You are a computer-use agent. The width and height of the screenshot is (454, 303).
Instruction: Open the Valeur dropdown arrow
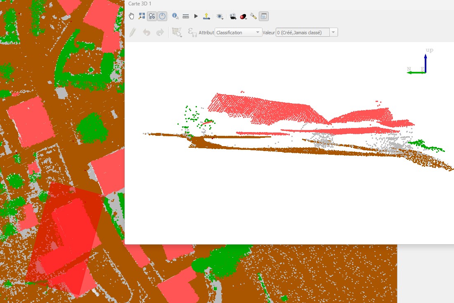point(333,32)
